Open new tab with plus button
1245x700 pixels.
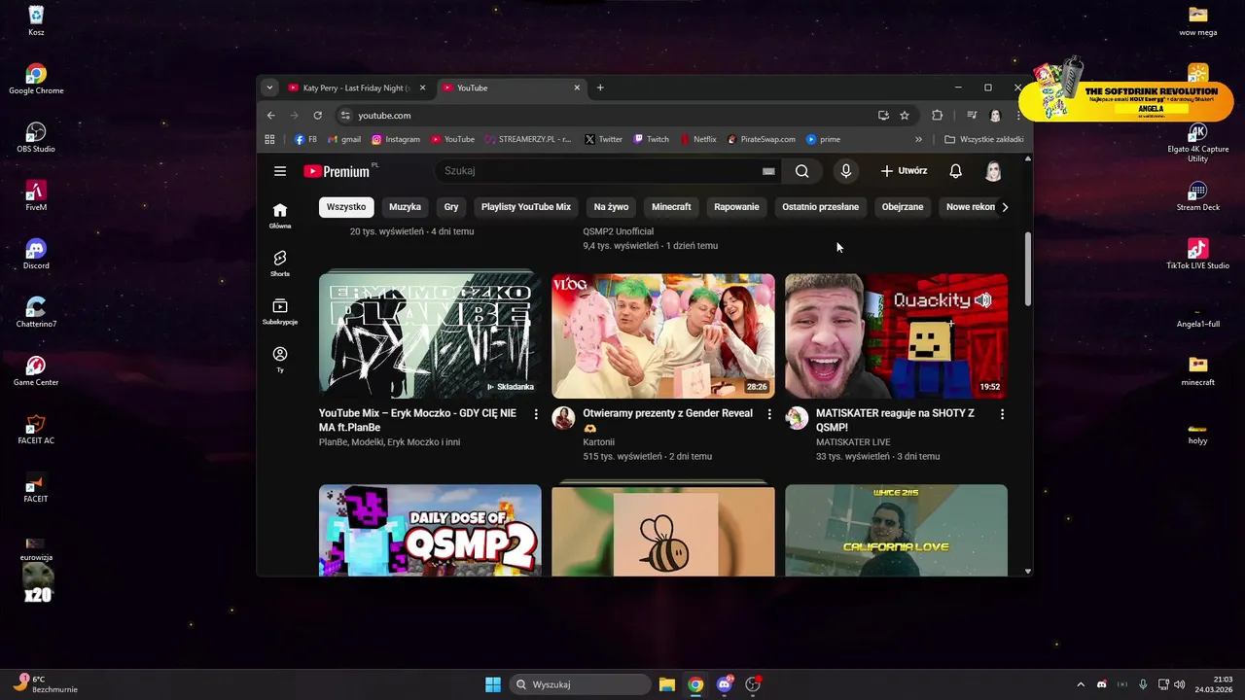600,87
